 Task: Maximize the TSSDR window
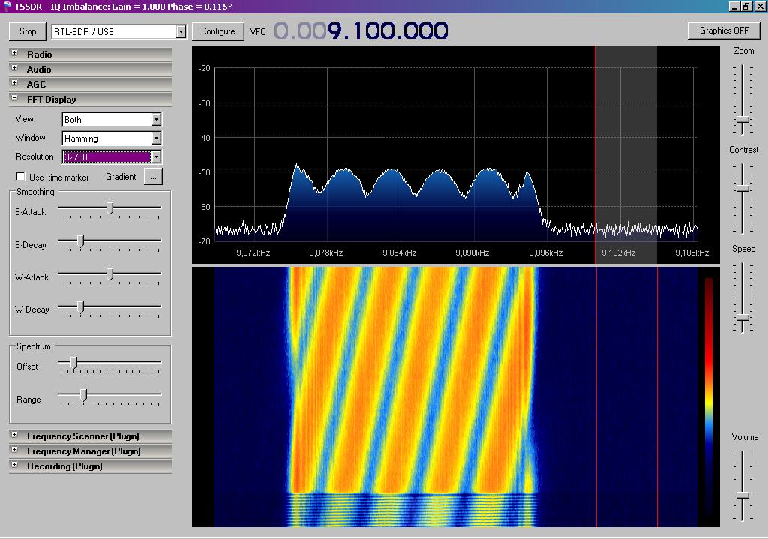746,6
